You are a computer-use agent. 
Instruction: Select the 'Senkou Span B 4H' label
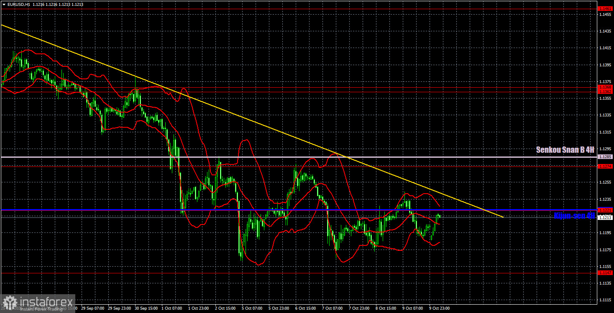tap(565, 149)
